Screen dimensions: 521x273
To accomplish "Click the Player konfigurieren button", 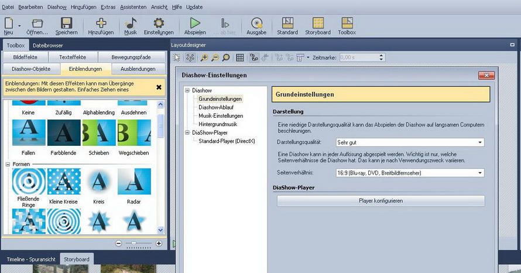I will point(381,201).
